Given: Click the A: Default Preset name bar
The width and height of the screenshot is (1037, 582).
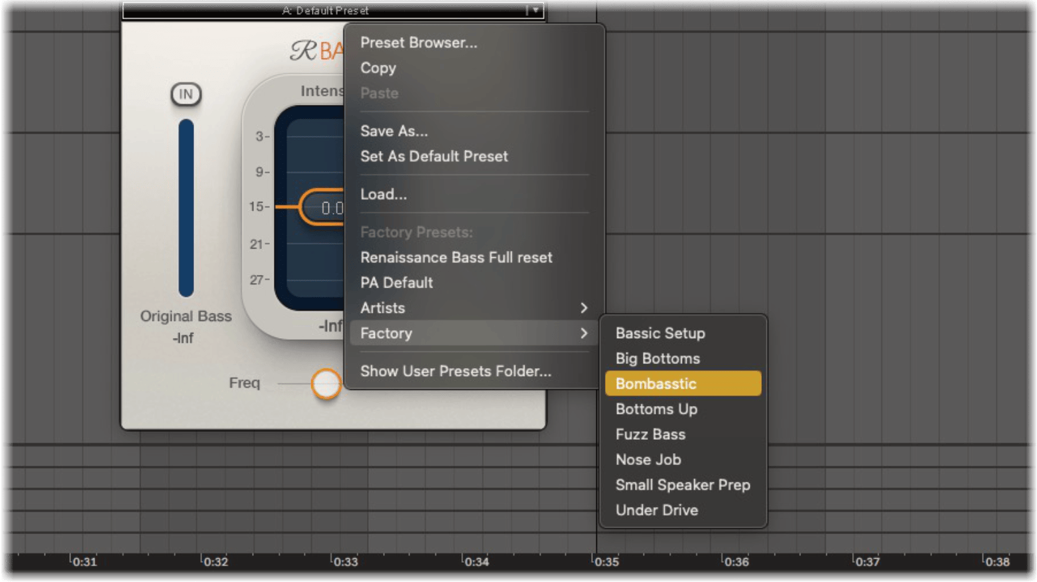Looking at the screenshot, I should click(326, 11).
